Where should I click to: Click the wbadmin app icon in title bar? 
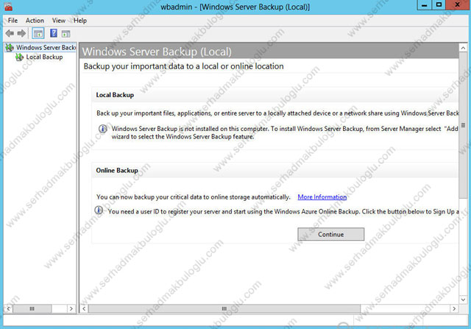8,7
